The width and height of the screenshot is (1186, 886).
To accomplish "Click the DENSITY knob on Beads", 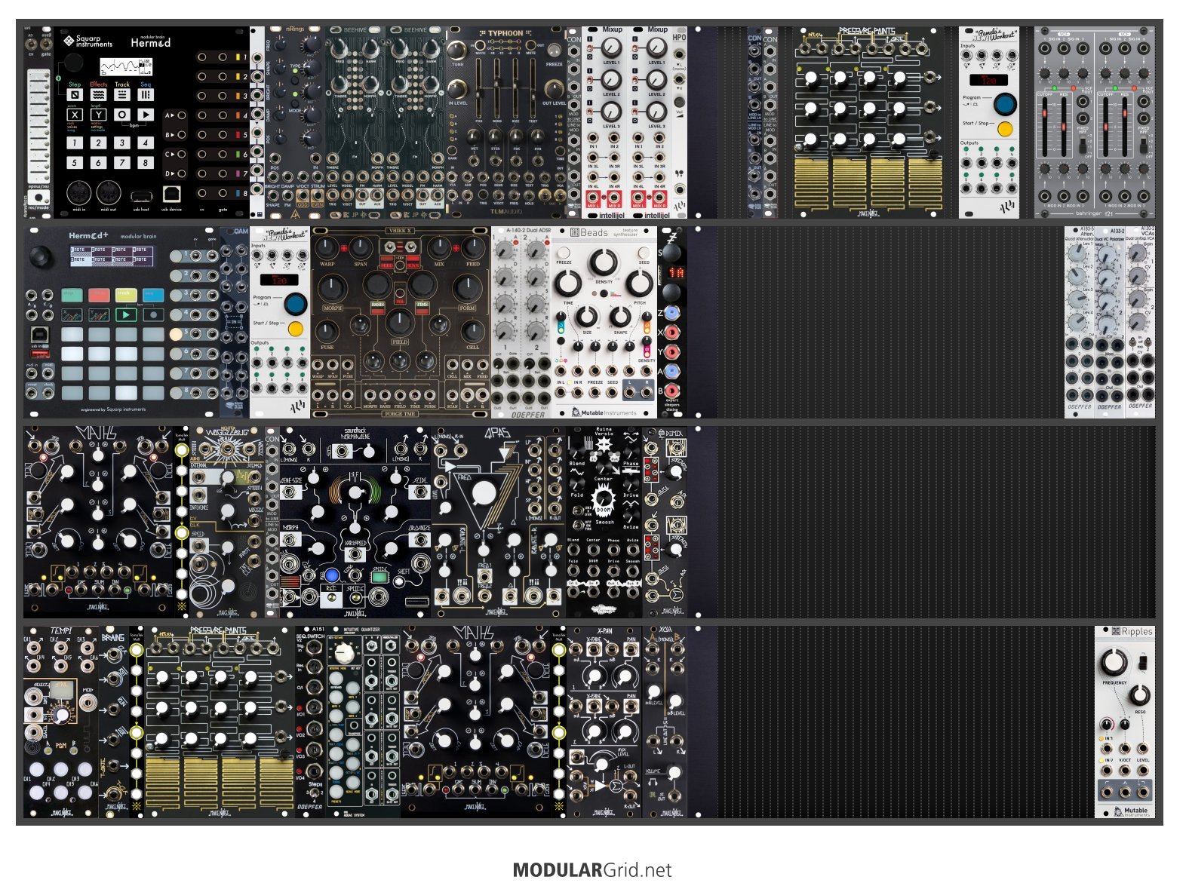I will pyautogui.click(x=603, y=262).
